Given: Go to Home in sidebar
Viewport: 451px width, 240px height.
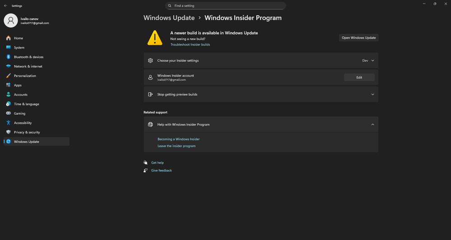Looking at the screenshot, I should [37, 38].
